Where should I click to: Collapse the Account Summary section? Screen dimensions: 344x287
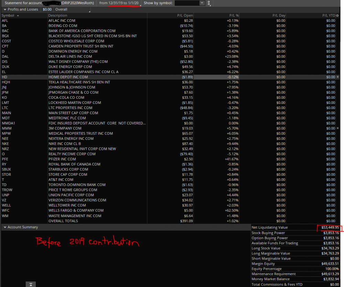click(4, 227)
